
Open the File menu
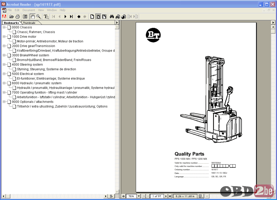tap(10, 10)
